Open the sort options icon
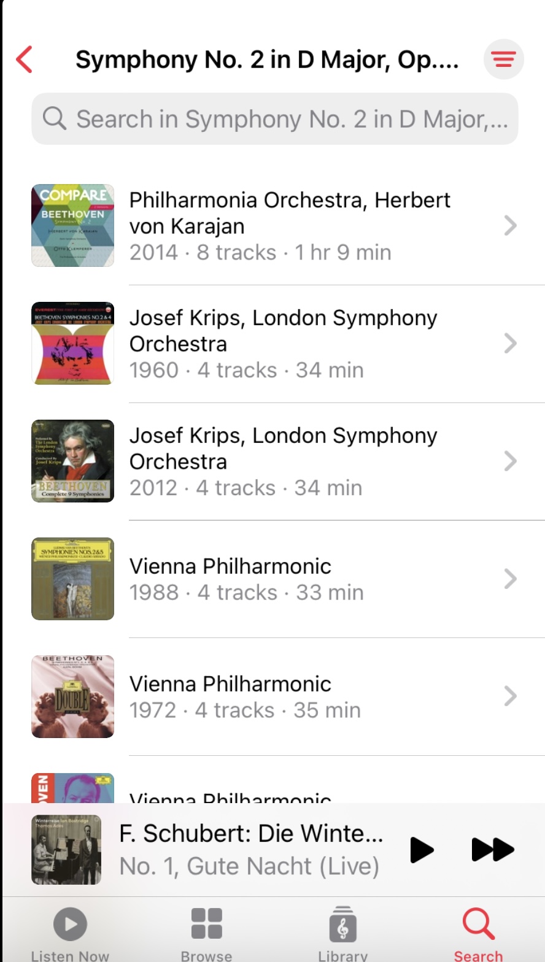The height and width of the screenshot is (962, 545). point(503,60)
